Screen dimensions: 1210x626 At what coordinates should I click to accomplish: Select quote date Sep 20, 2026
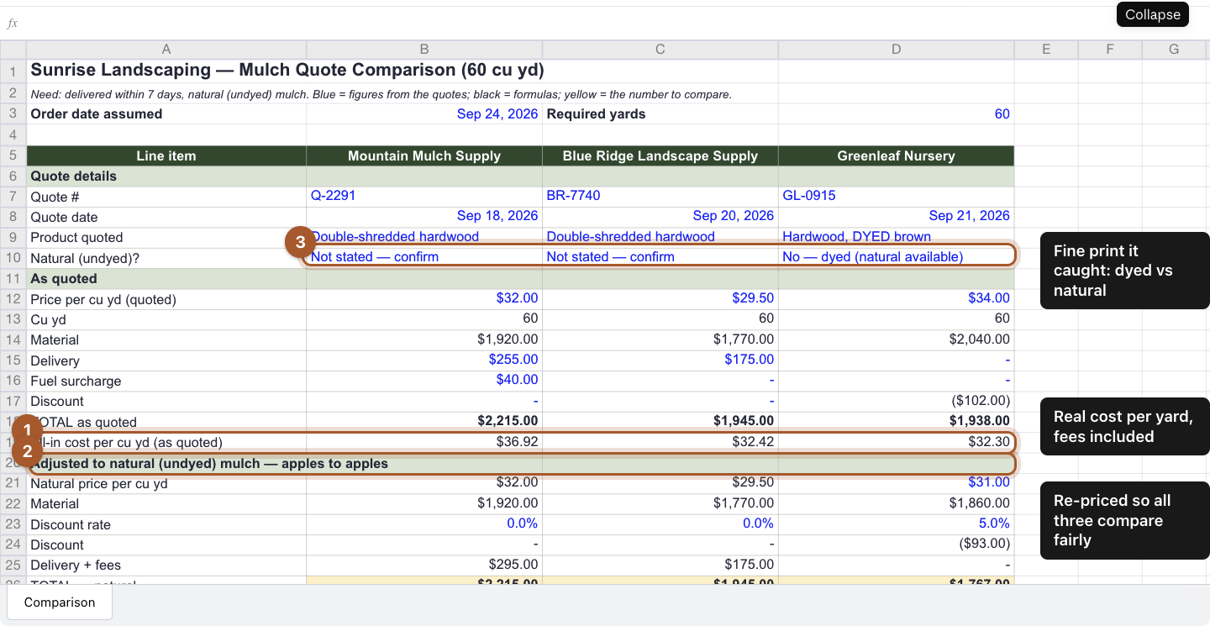point(660,216)
